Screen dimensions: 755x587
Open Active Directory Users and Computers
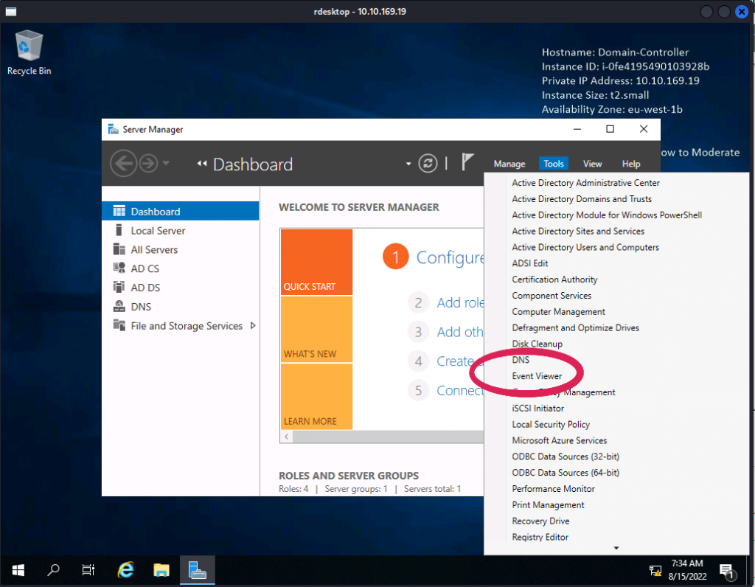click(x=585, y=247)
